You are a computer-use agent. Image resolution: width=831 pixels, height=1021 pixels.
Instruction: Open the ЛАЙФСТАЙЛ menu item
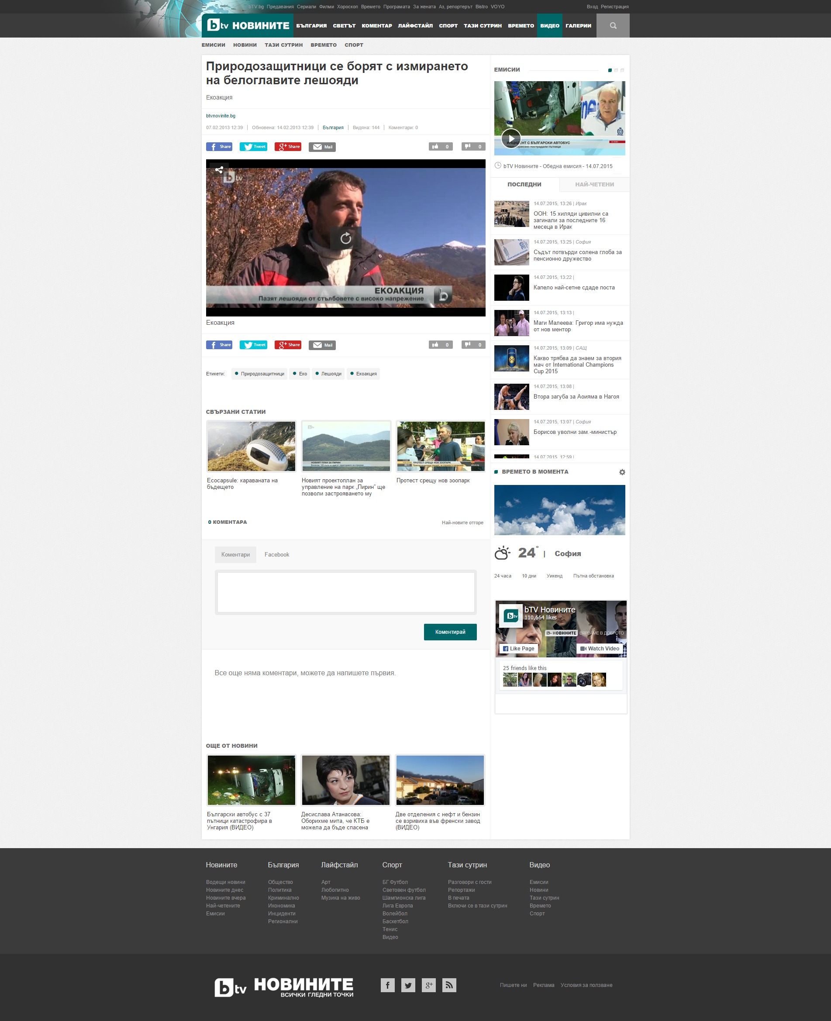(415, 26)
